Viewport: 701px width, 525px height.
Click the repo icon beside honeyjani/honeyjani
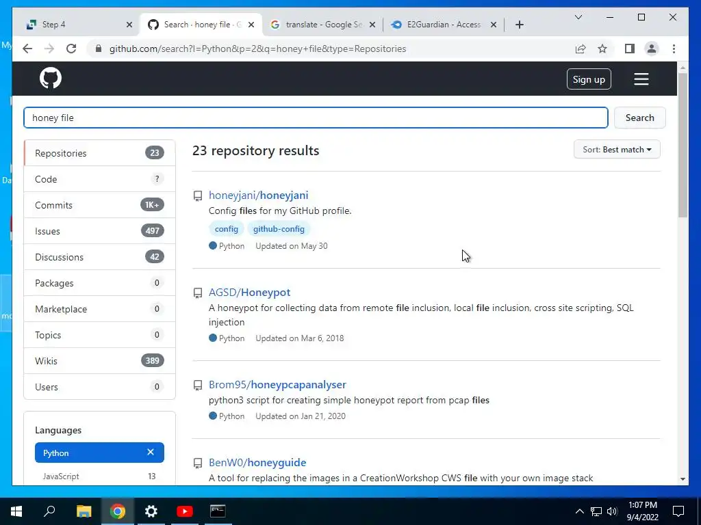coord(198,196)
